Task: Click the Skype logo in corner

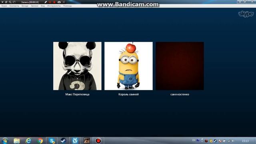Action: (x=246, y=14)
